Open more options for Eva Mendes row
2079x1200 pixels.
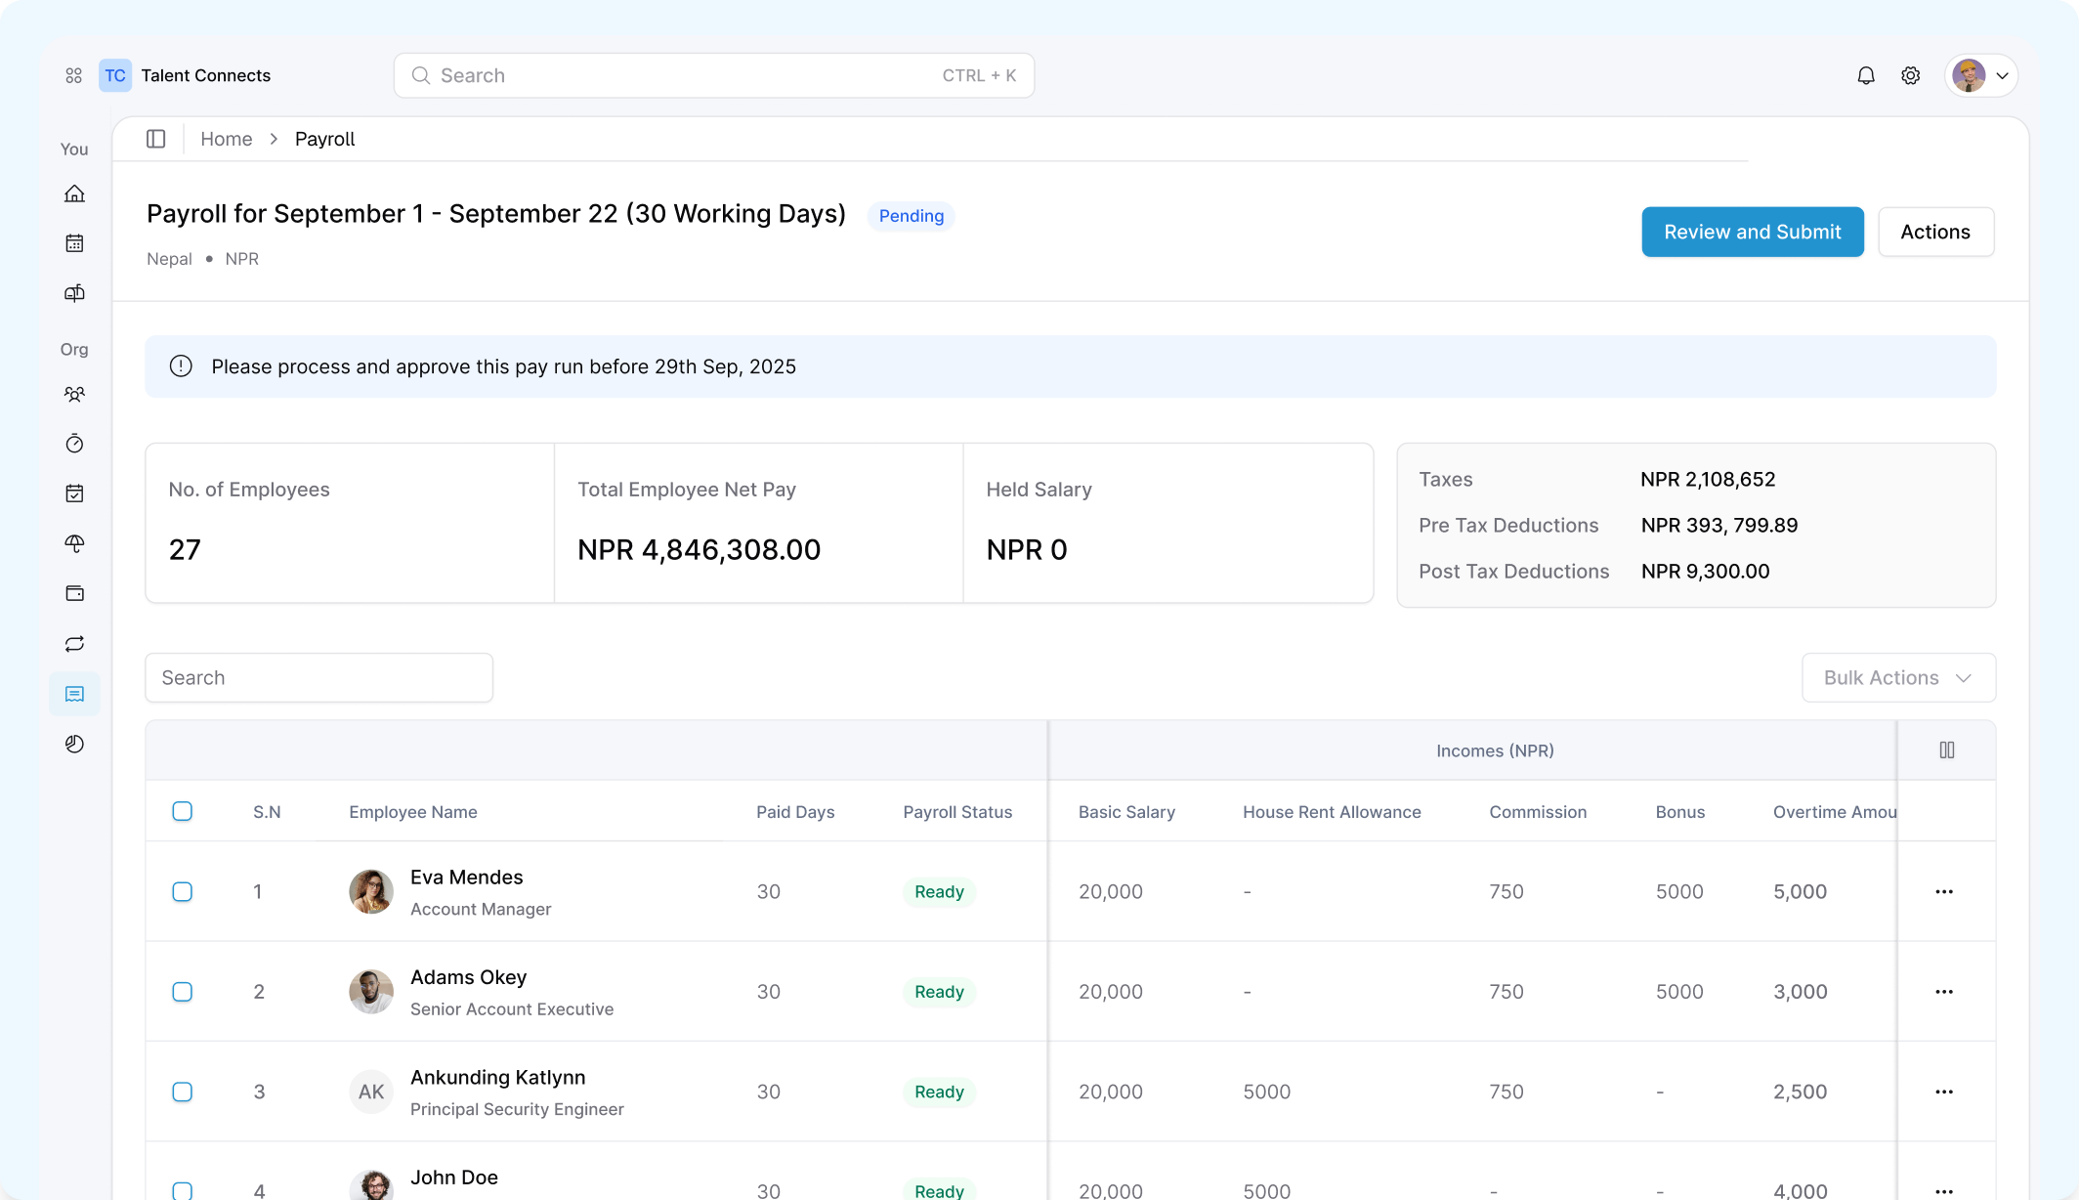click(x=1944, y=891)
